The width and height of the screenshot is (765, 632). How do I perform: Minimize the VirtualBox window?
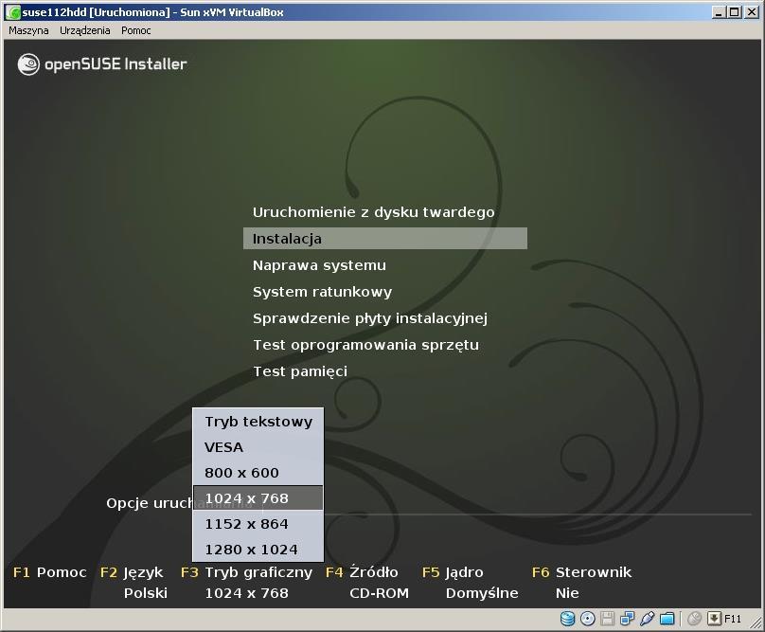tap(719, 12)
